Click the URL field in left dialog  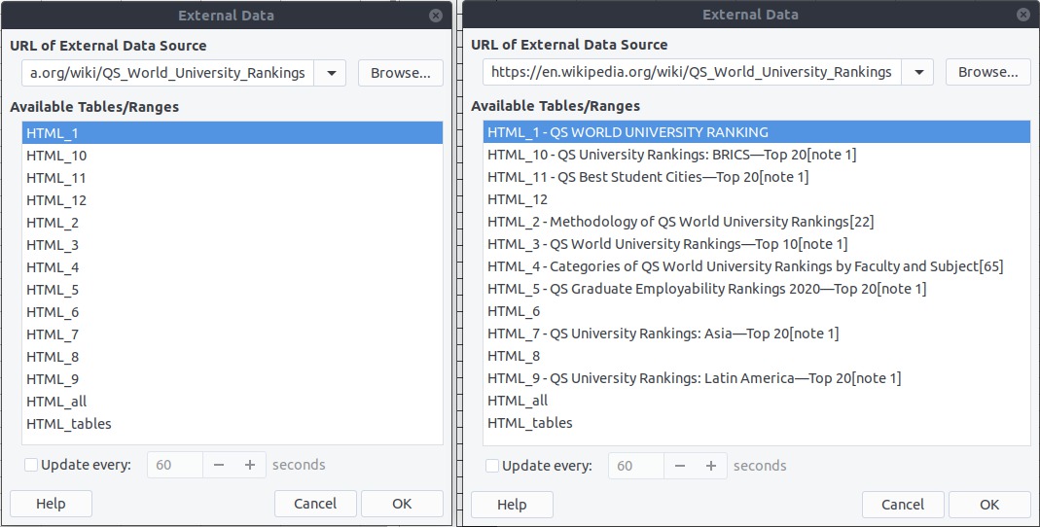[167, 73]
